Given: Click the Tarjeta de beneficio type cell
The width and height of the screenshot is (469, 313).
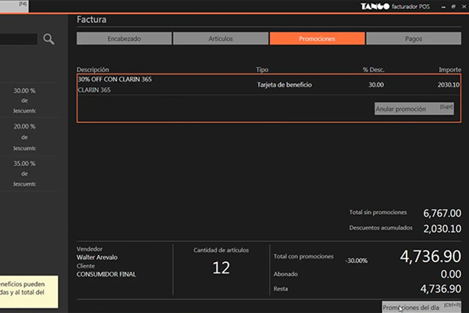Looking at the screenshot, I should [x=285, y=85].
